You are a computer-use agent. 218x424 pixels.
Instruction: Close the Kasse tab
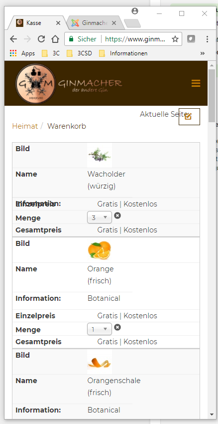pyautogui.click(x=58, y=23)
